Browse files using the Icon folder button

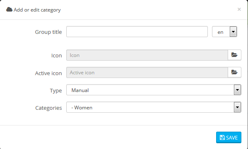coord(234,55)
